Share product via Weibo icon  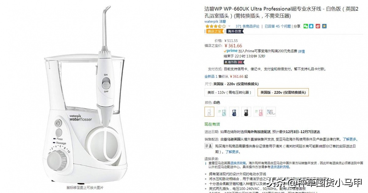tap(318, 26)
